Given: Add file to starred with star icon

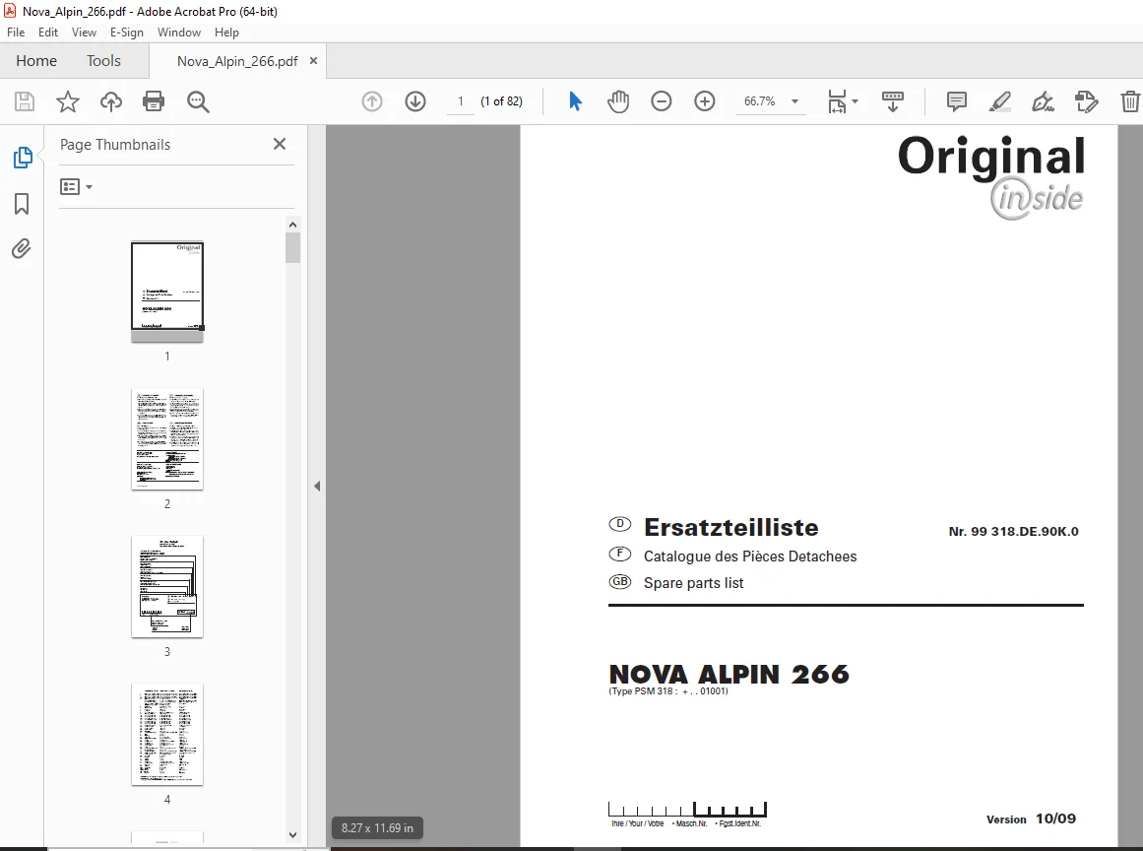Looking at the screenshot, I should [67, 101].
